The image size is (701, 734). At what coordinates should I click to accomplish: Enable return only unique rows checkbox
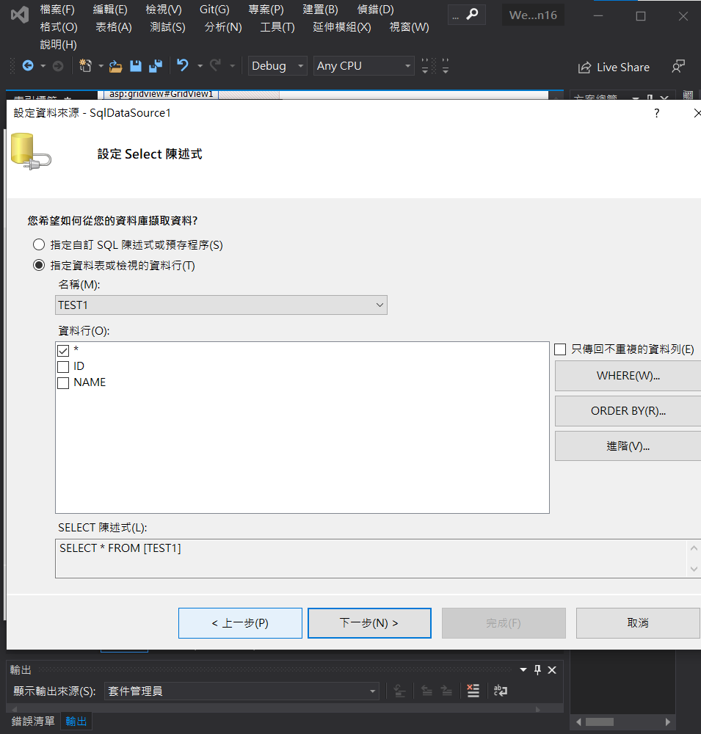coord(560,349)
